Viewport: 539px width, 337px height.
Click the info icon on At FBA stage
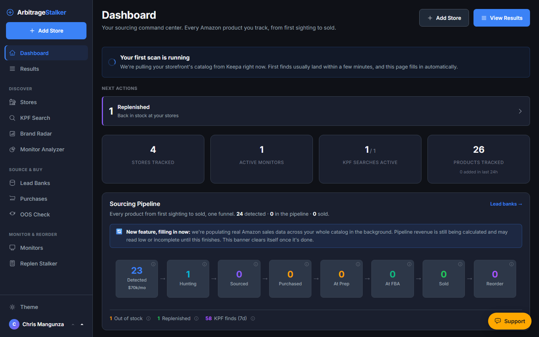[x=409, y=264]
